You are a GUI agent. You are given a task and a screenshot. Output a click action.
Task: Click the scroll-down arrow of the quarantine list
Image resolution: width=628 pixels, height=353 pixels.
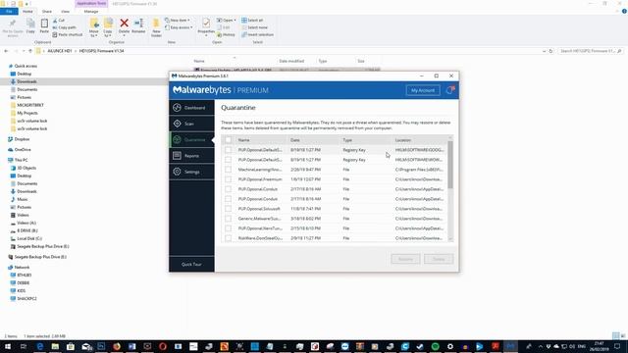click(450, 239)
